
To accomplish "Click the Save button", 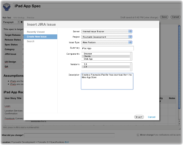I will [164, 17].
